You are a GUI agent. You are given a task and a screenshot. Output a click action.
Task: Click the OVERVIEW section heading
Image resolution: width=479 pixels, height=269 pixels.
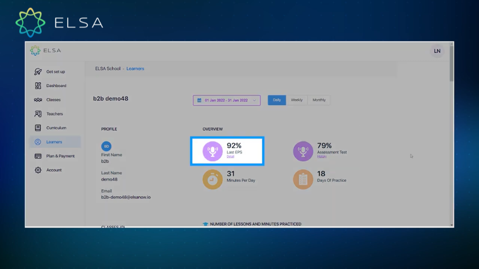point(213,129)
